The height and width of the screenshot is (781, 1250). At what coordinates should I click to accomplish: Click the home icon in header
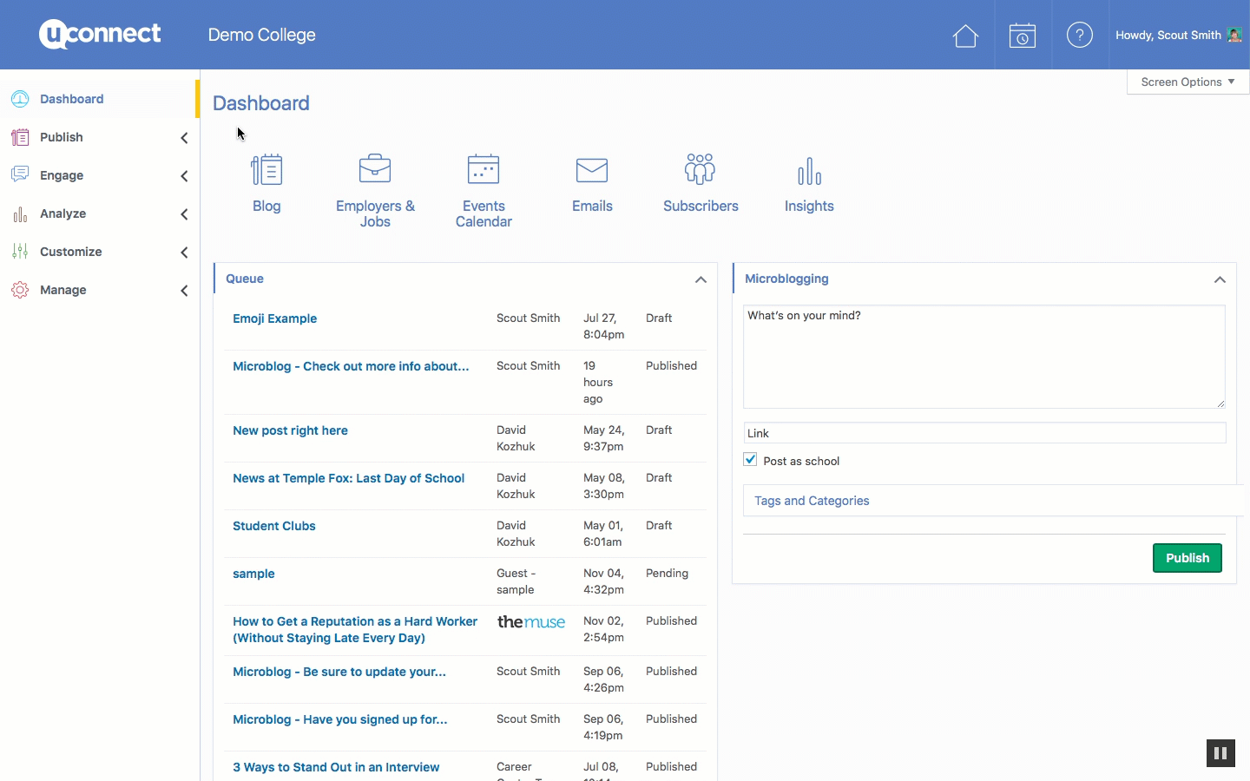965,36
